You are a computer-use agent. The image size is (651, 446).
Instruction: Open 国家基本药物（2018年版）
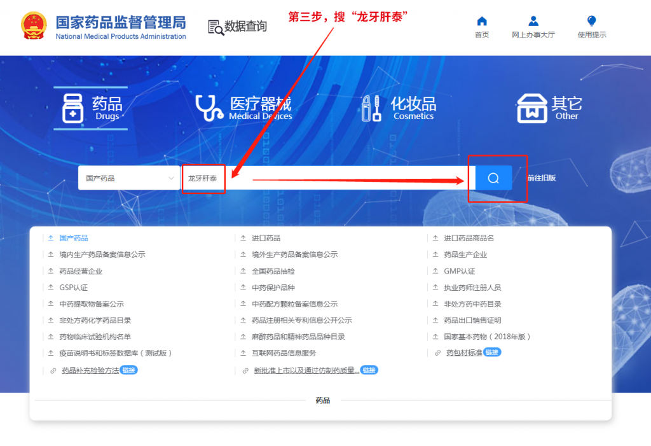tap(487, 337)
